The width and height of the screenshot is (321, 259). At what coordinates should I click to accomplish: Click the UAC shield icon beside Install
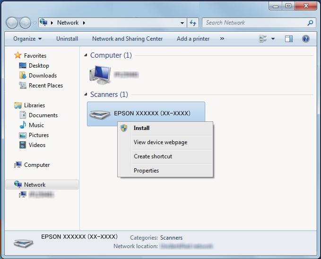click(x=124, y=128)
